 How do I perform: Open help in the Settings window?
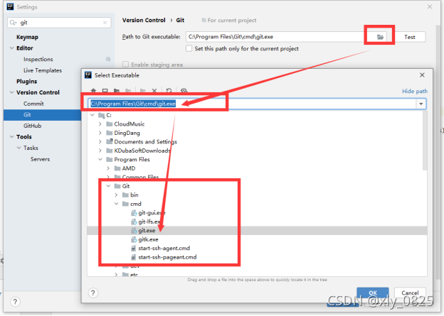click(15, 302)
